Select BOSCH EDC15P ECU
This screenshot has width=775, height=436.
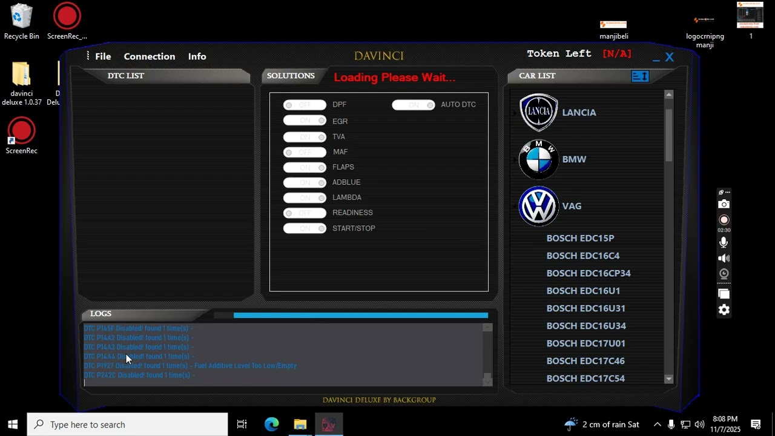coord(580,238)
